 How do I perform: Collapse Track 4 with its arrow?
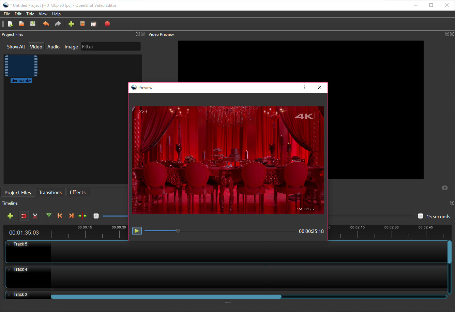[x=9, y=269]
